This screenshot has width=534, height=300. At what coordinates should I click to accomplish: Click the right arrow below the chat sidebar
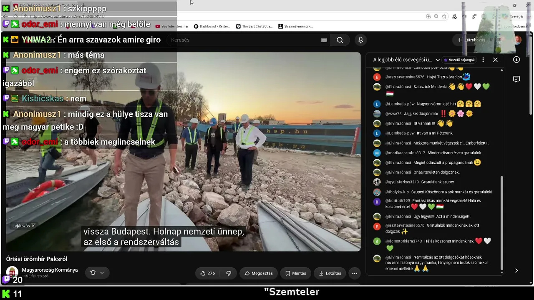[x=516, y=270]
